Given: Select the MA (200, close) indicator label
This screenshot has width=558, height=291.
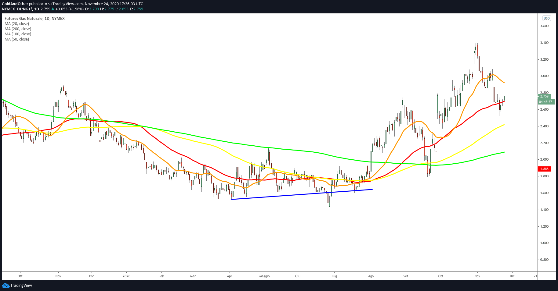Looking at the screenshot, I should (x=18, y=29).
